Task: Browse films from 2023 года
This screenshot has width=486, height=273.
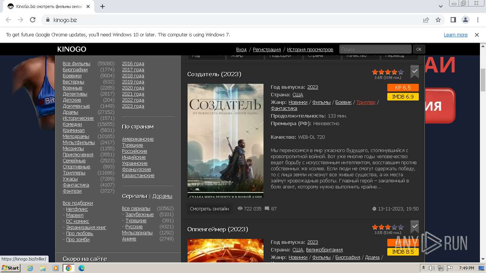Action: click(x=133, y=106)
